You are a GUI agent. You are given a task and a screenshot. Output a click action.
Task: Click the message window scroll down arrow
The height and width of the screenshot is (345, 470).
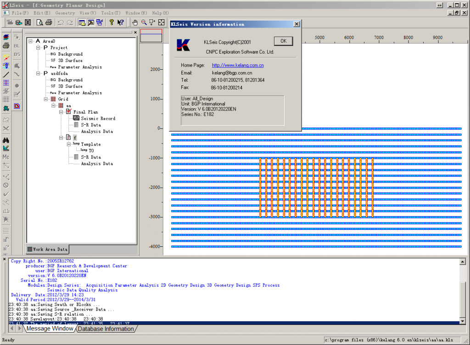point(463,321)
